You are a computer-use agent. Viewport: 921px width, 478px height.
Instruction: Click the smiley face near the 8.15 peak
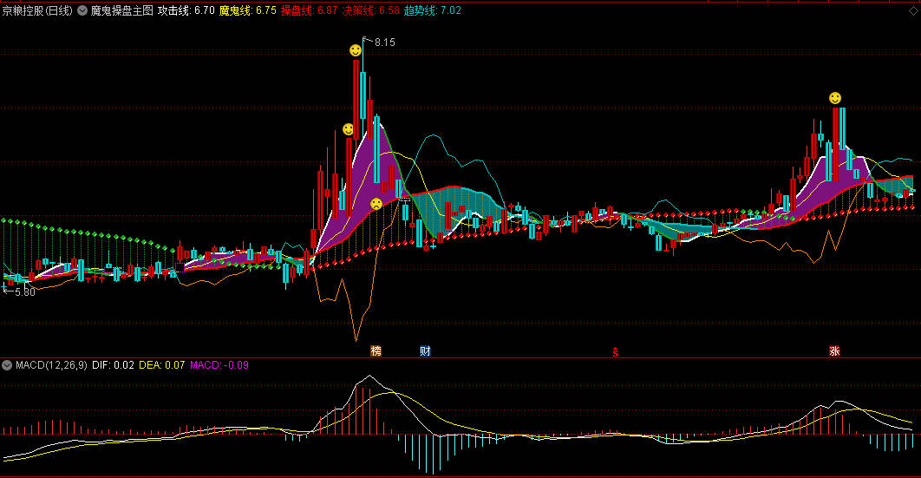tap(356, 51)
